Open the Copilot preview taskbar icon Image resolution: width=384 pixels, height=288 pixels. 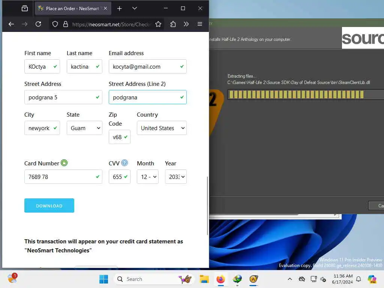coord(372,279)
